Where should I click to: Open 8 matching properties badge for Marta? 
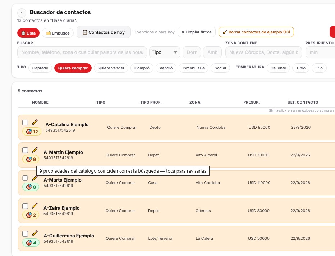(31, 187)
